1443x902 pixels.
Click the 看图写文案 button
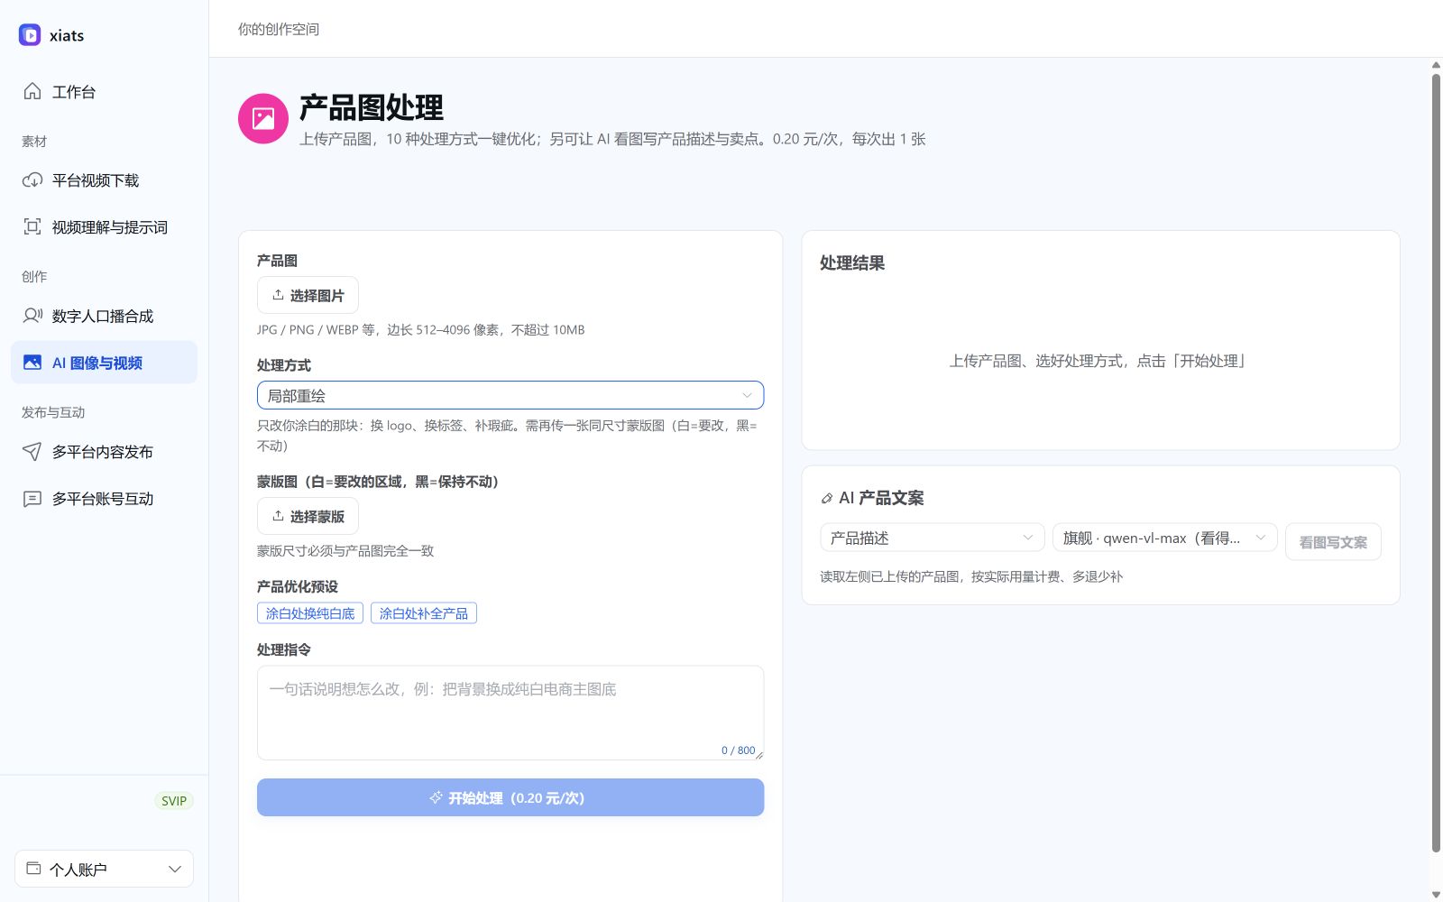pyautogui.click(x=1333, y=542)
